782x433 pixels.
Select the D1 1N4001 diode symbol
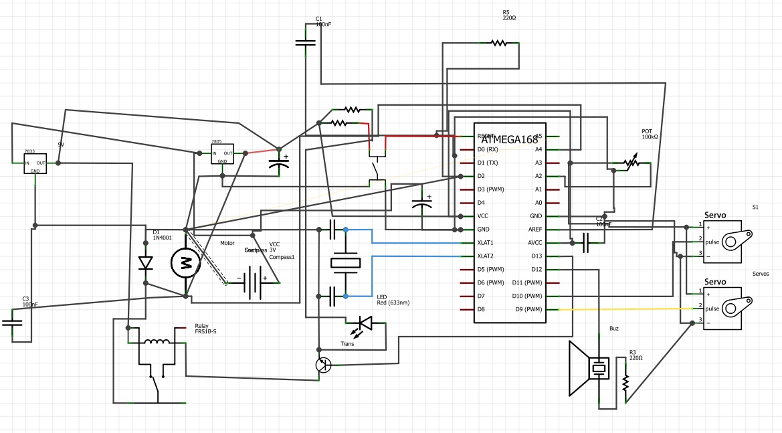coord(146,263)
